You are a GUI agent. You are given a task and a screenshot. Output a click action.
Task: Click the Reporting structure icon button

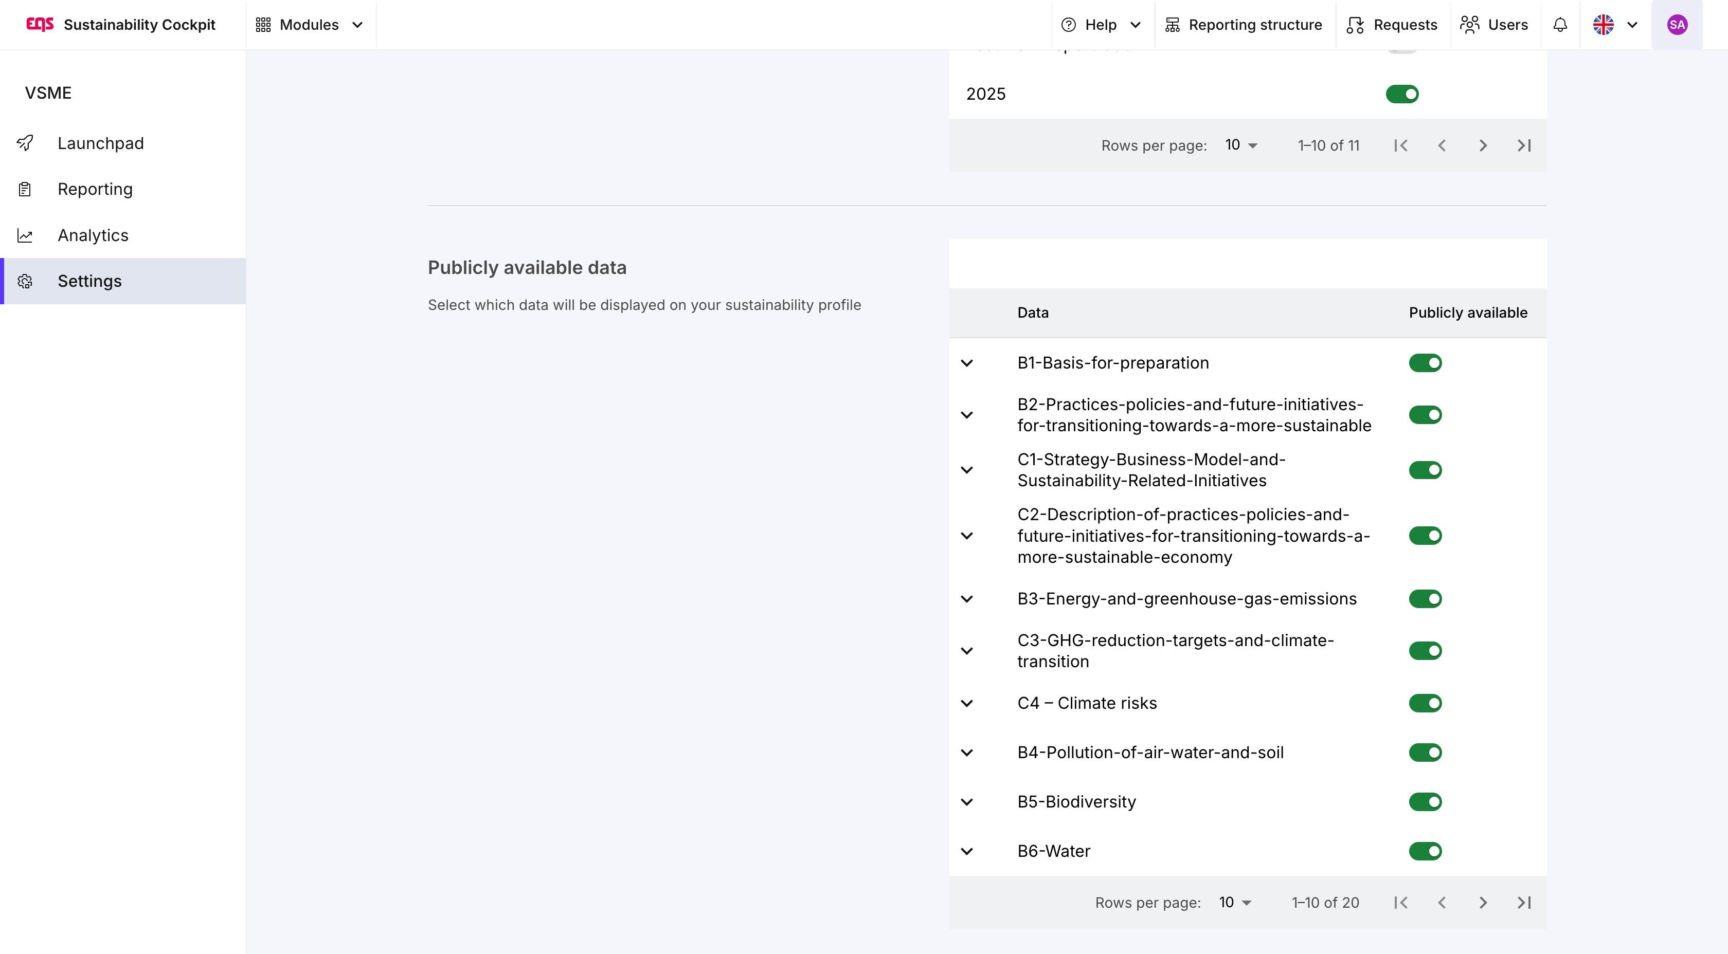pos(1172,25)
